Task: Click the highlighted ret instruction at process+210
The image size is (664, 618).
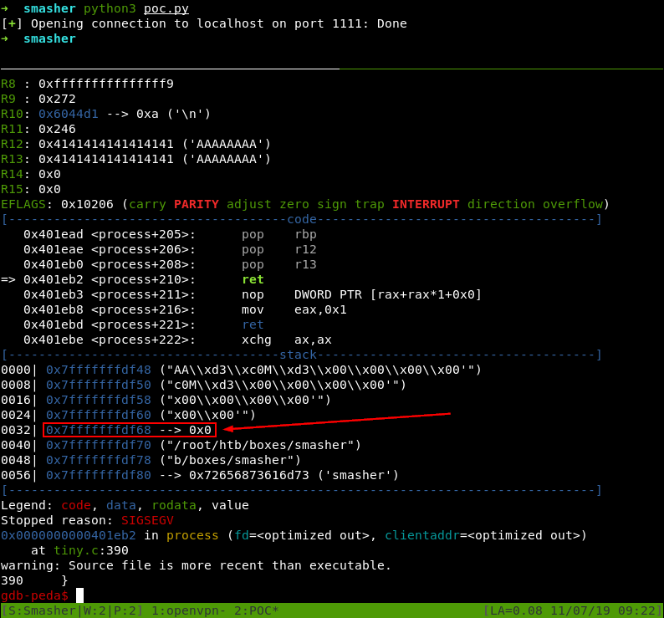Action: [253, 279]
